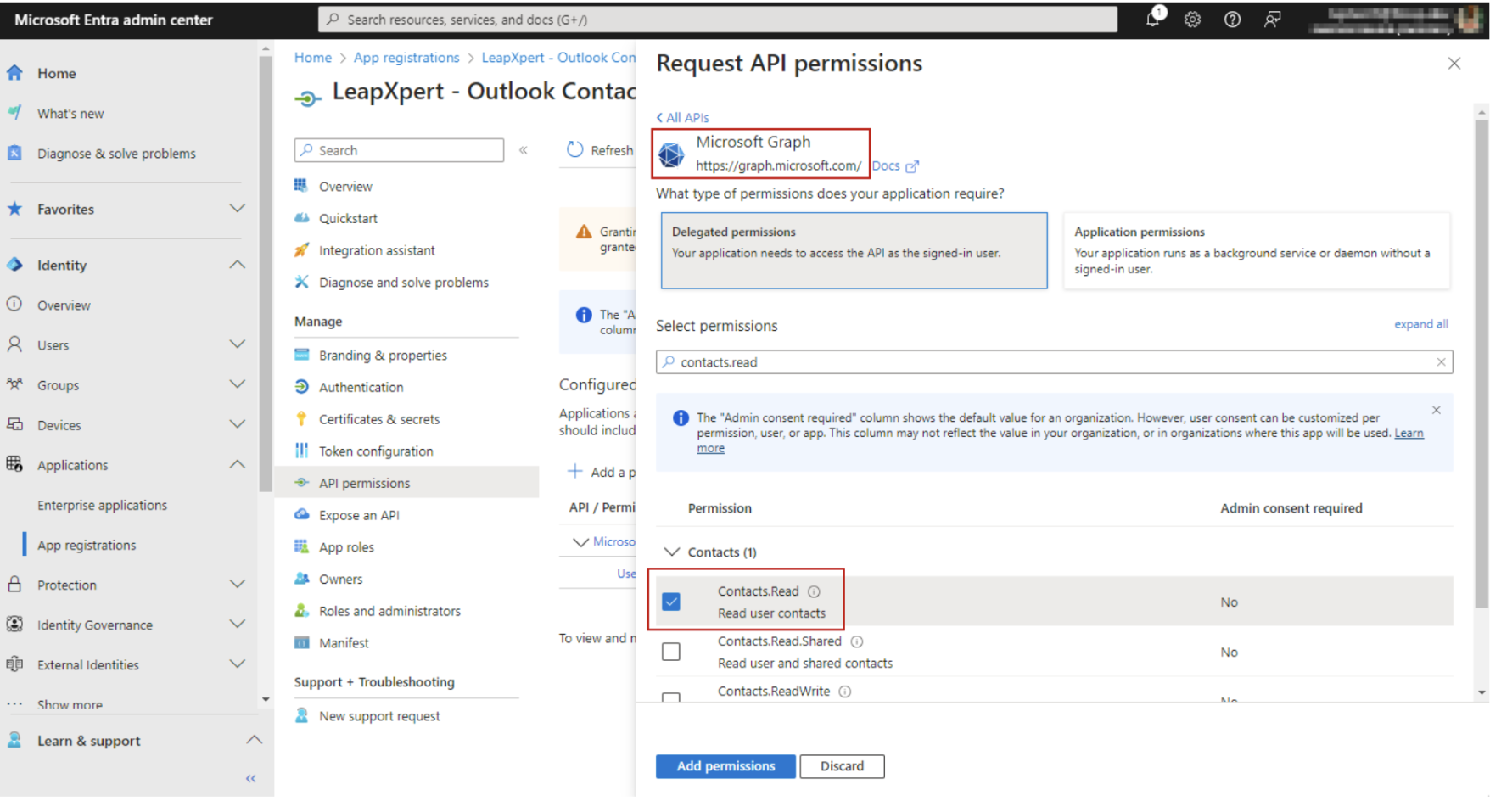Viewport: 1490px width, 801px height.
Task: Click the Protection lock icon
Action: [x=14, y=585]
